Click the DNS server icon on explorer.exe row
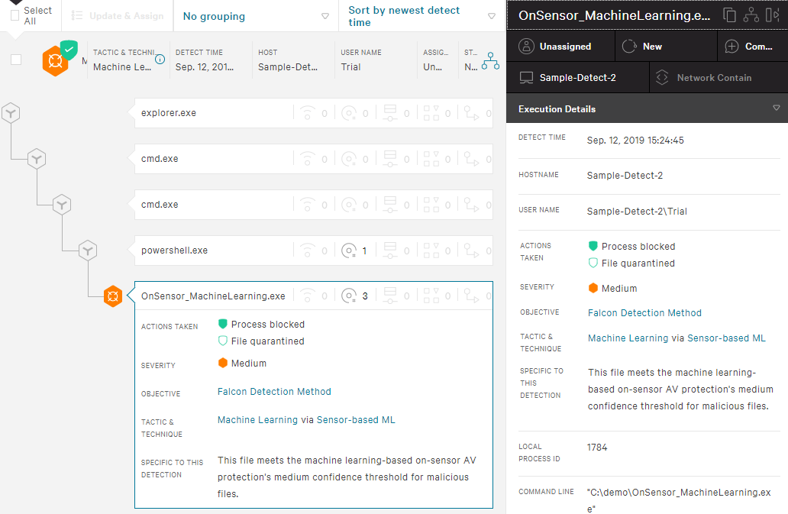This screenshot has height=514, width=788. point(390,113)
